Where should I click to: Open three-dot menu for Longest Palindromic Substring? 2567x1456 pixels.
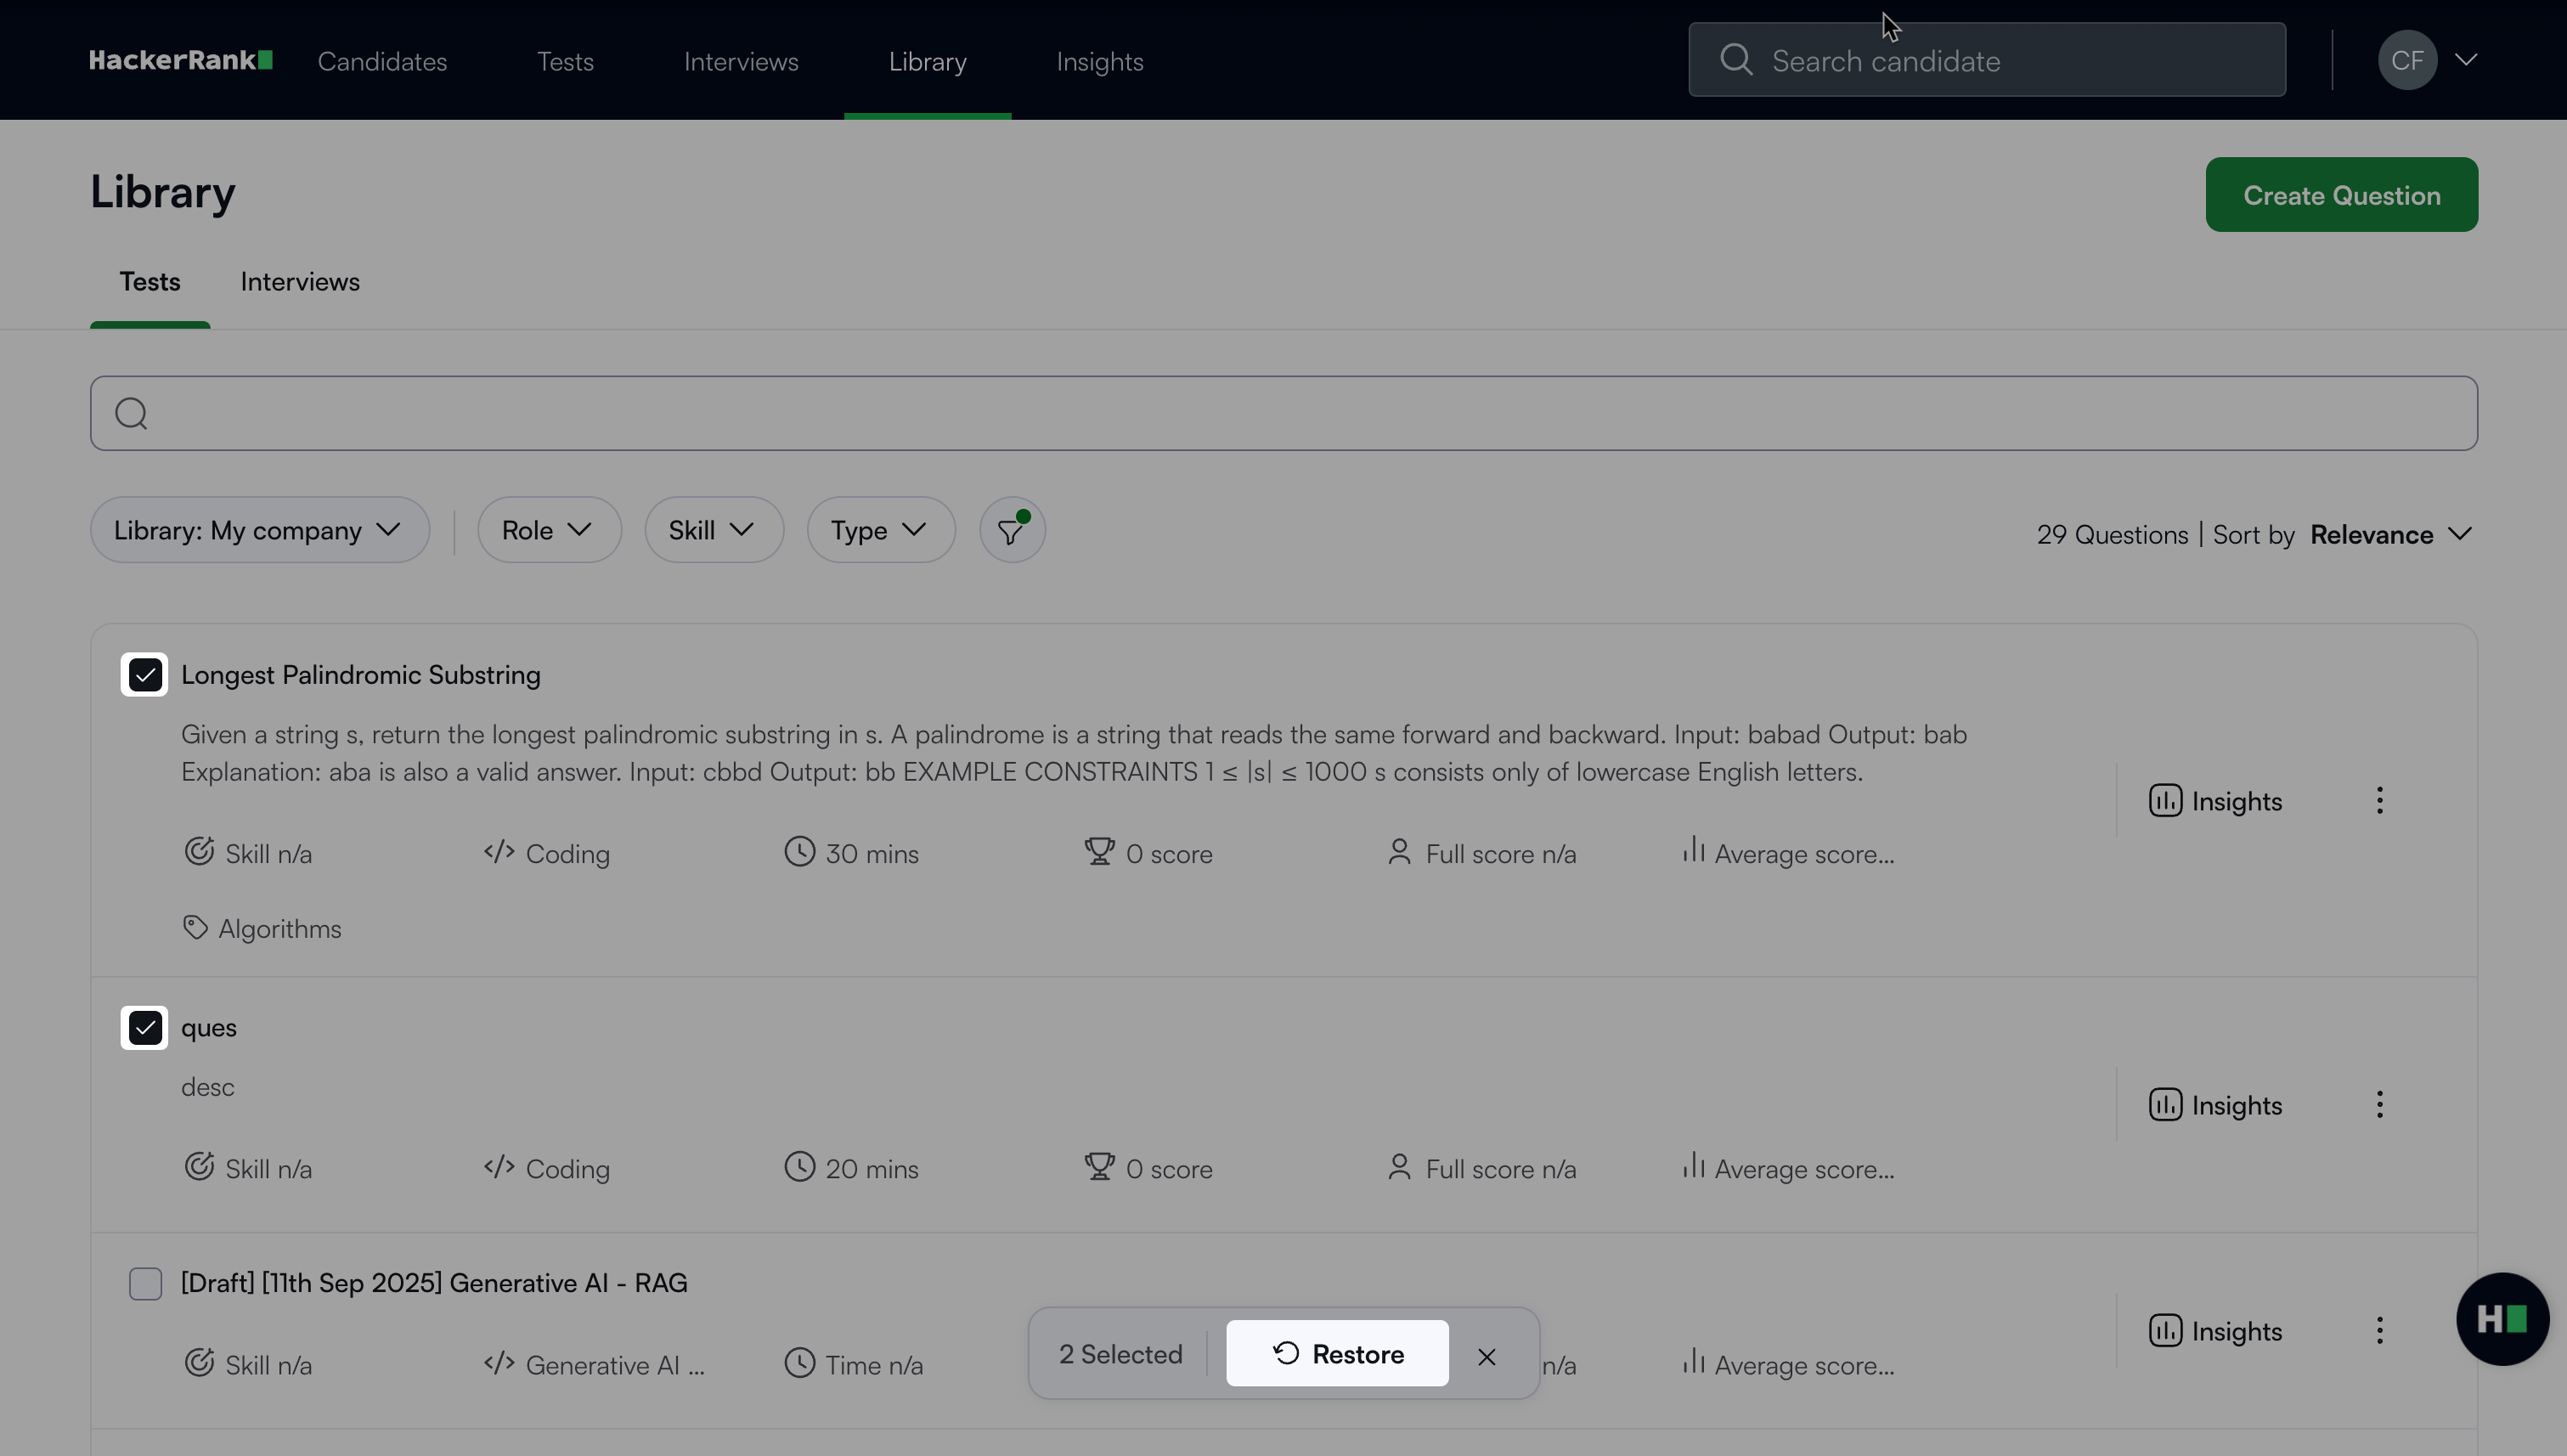coord(2379,801)
